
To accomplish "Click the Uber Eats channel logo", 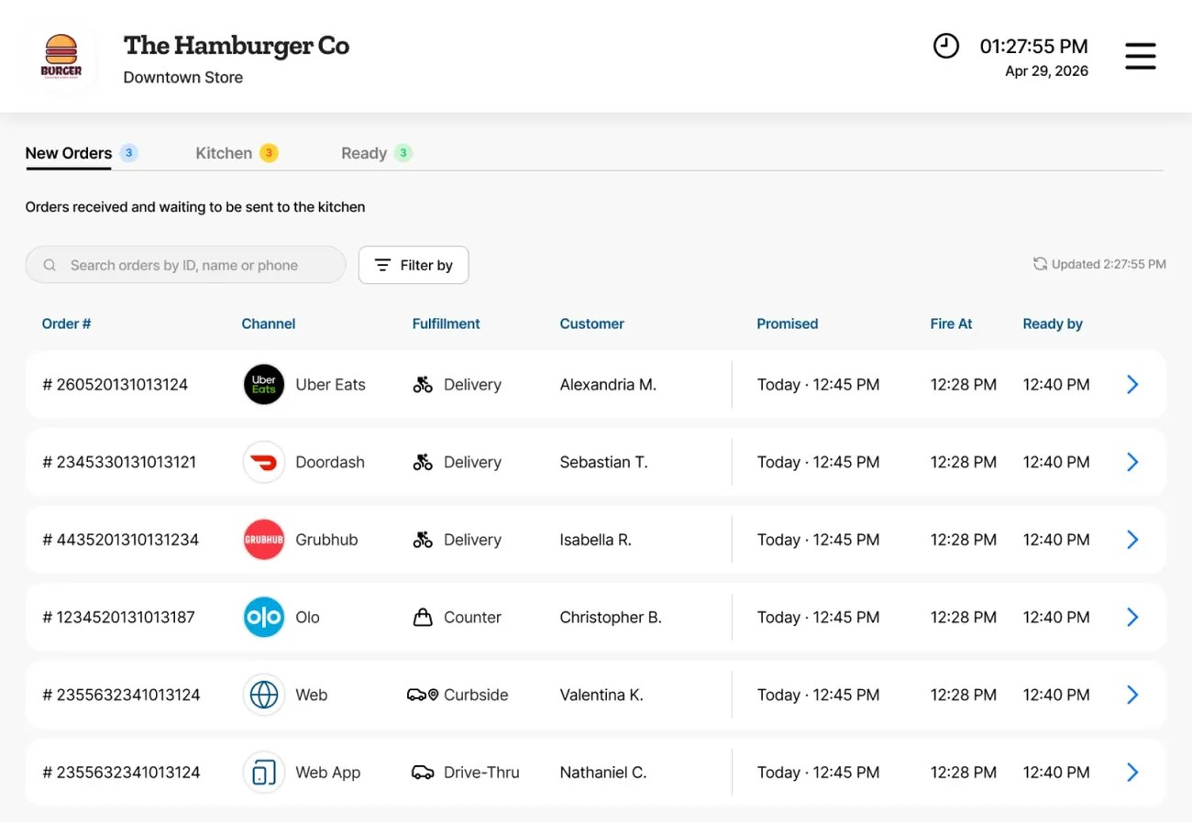I will coord(264,385).
